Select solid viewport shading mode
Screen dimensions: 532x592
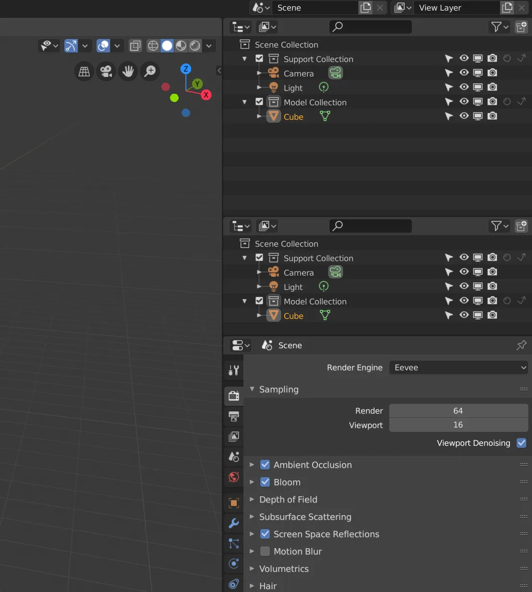click(167, 46)
